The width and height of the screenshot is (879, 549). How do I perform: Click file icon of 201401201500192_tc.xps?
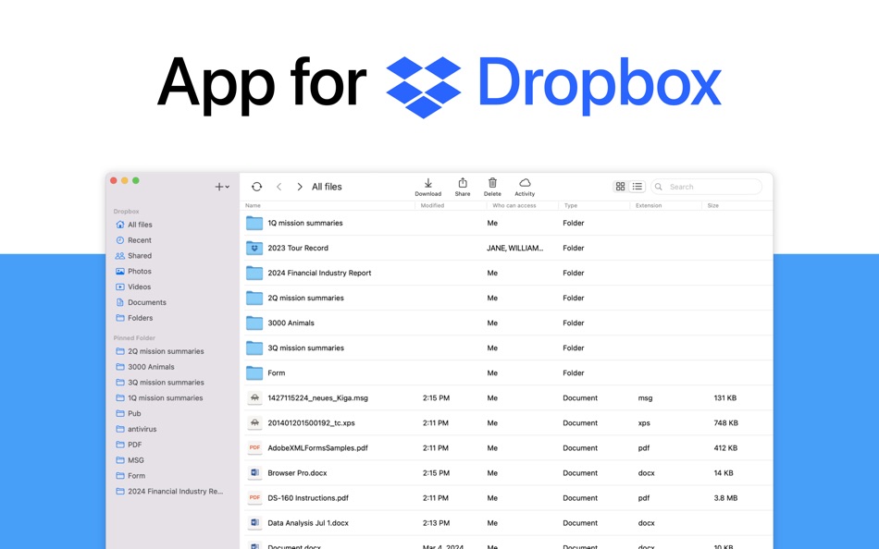tap(254, 423)
